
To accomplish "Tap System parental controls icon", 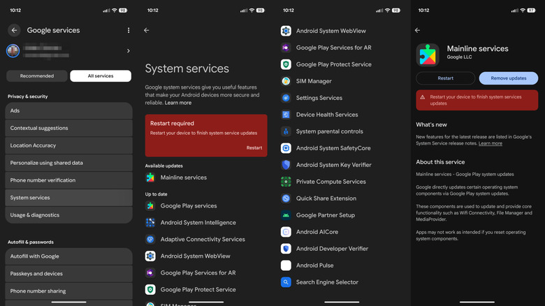I will pyautogui.click(x=286, y=131).
